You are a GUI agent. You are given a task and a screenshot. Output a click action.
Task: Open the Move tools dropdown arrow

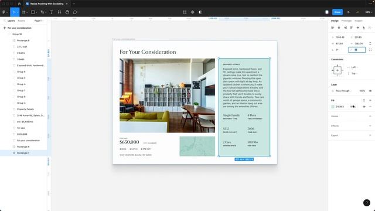coord(18,12)
